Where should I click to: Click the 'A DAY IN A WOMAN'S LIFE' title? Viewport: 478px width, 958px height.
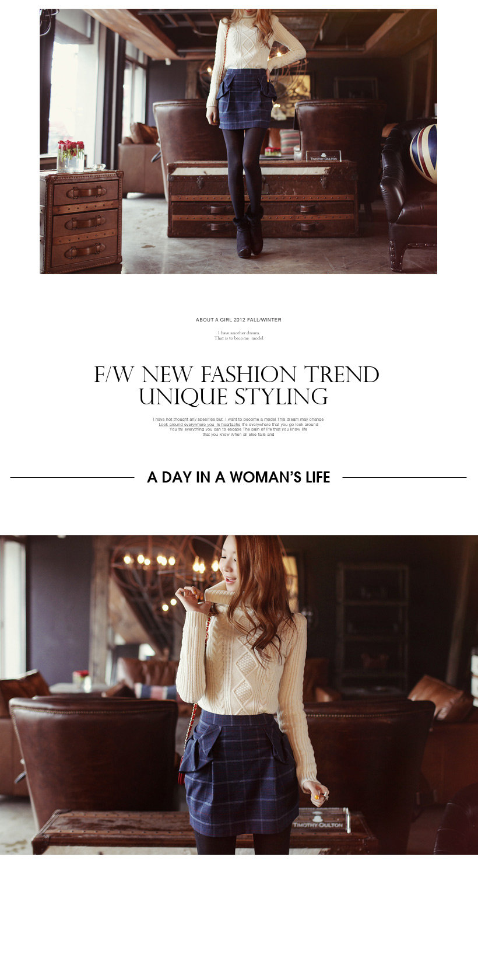coord(238,477)
